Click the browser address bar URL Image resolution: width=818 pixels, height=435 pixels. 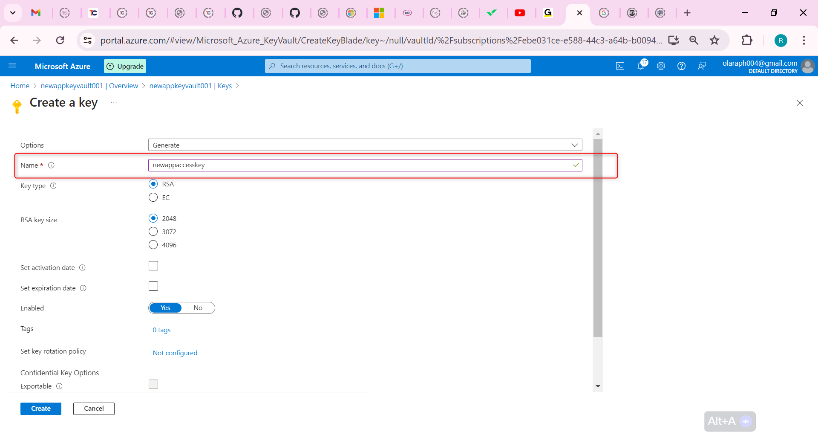[381, 40]
